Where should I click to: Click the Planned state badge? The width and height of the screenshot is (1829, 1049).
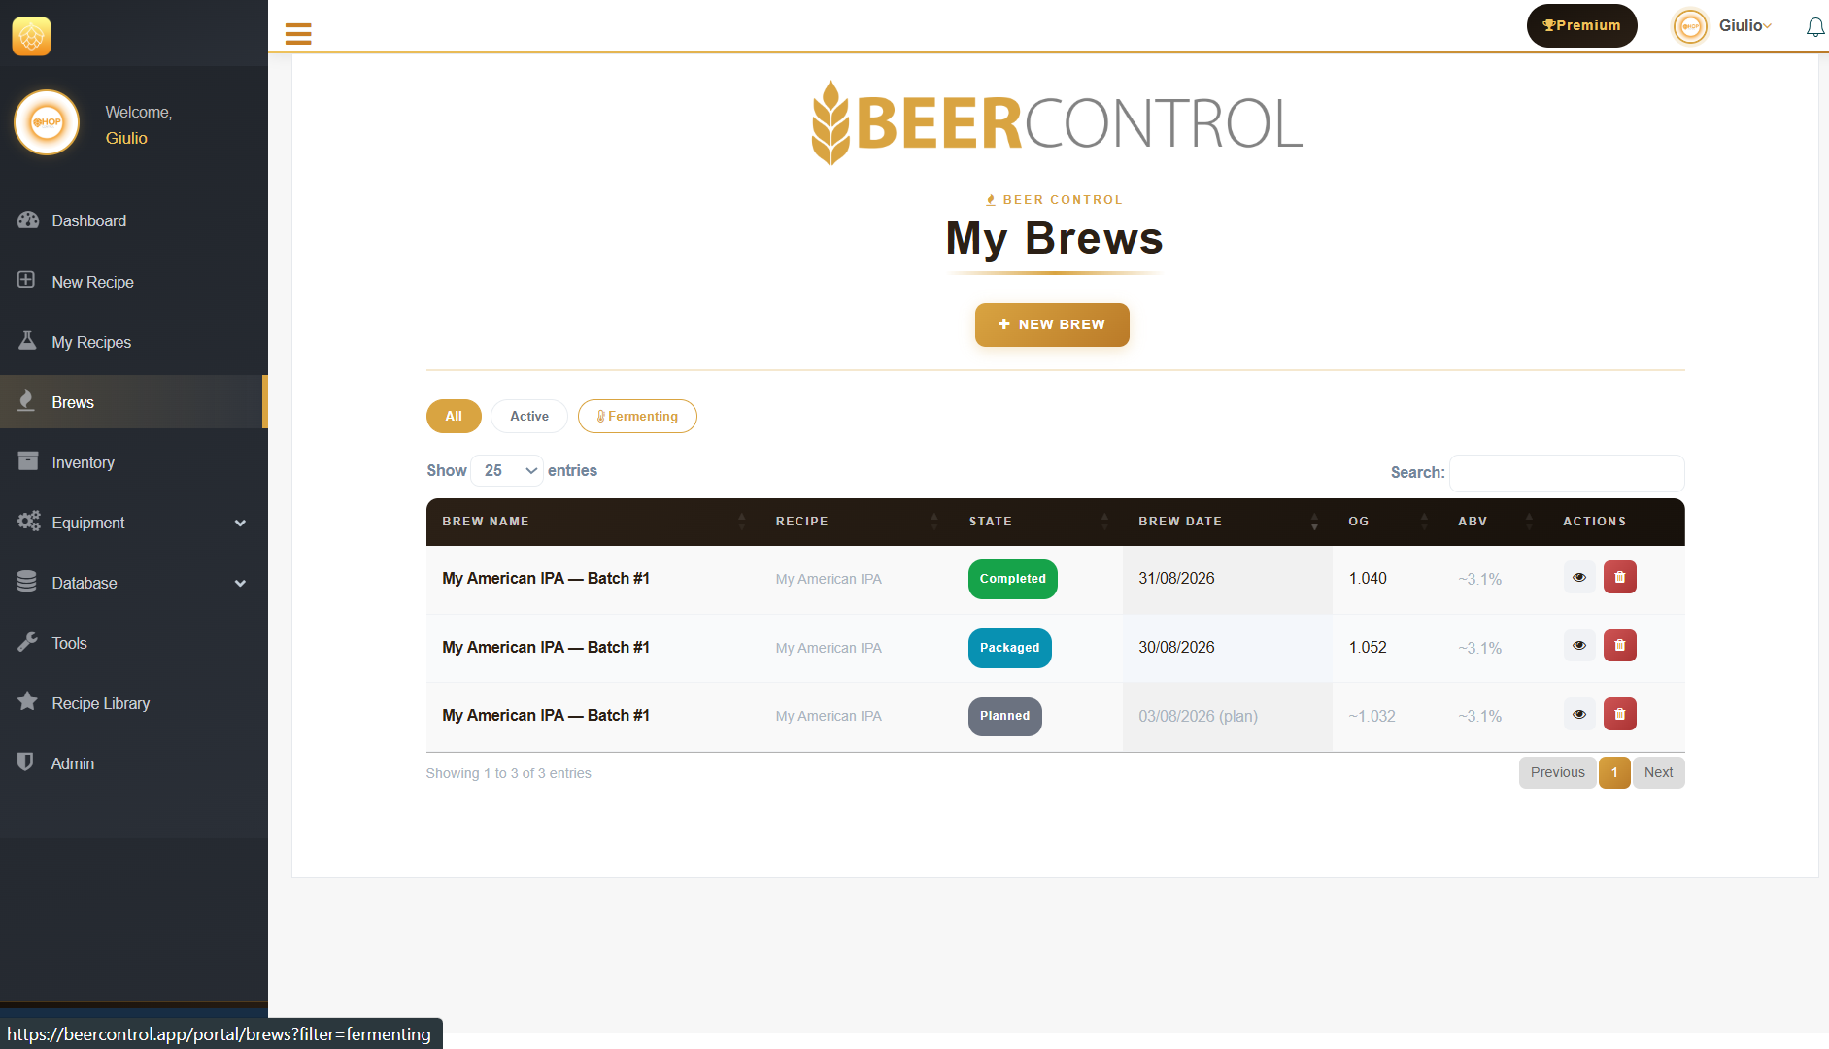tap(1004, 716)
